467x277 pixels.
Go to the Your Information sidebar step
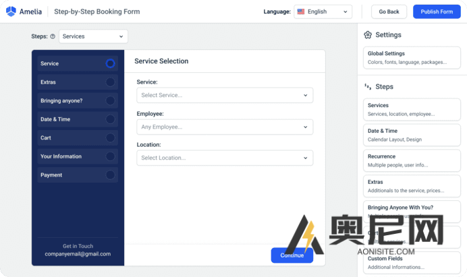pos(78,156)
